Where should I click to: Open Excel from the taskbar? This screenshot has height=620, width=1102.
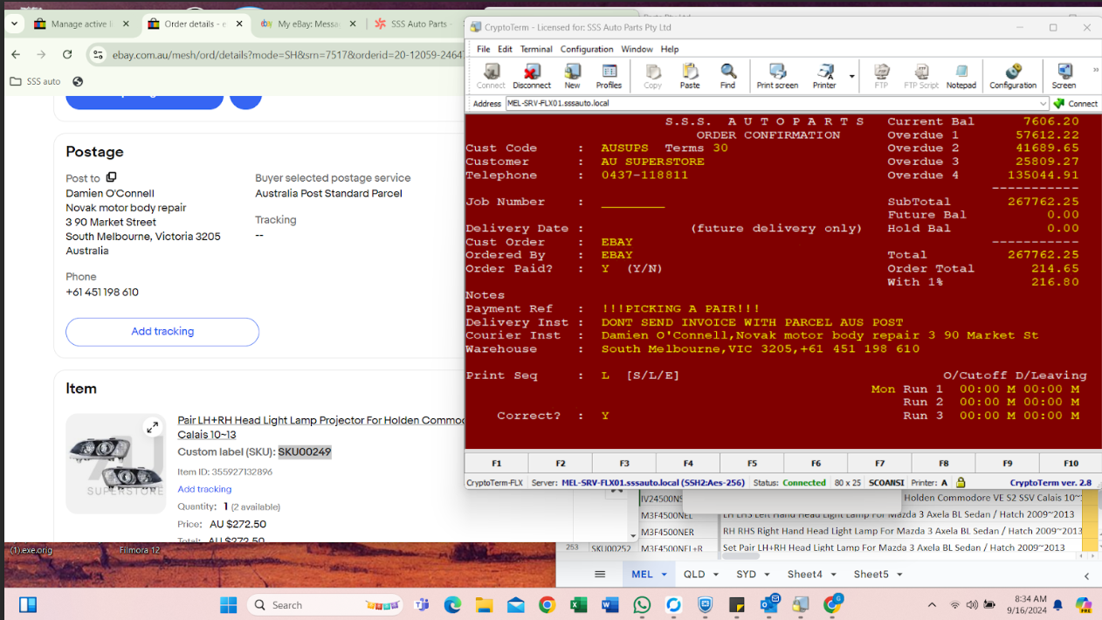pos(578,604)
